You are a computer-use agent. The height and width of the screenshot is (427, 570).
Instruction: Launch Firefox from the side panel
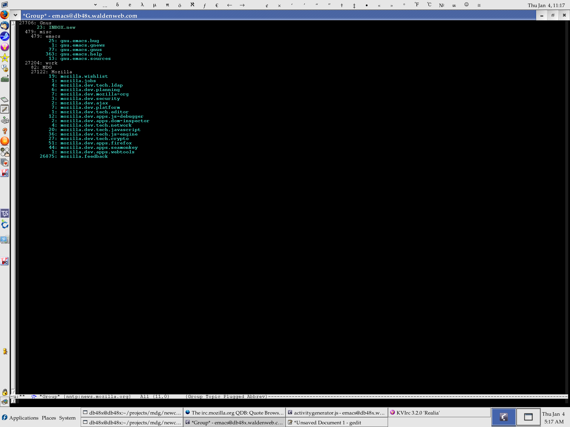tap(5, 15)
